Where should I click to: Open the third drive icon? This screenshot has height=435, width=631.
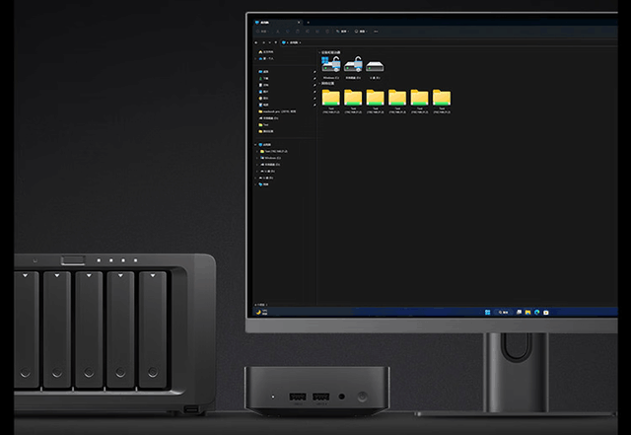pos(376,65)
